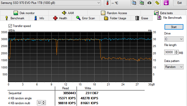Click 48278 IOPS write value
The image size is (187, 106).
coord(89,98)
